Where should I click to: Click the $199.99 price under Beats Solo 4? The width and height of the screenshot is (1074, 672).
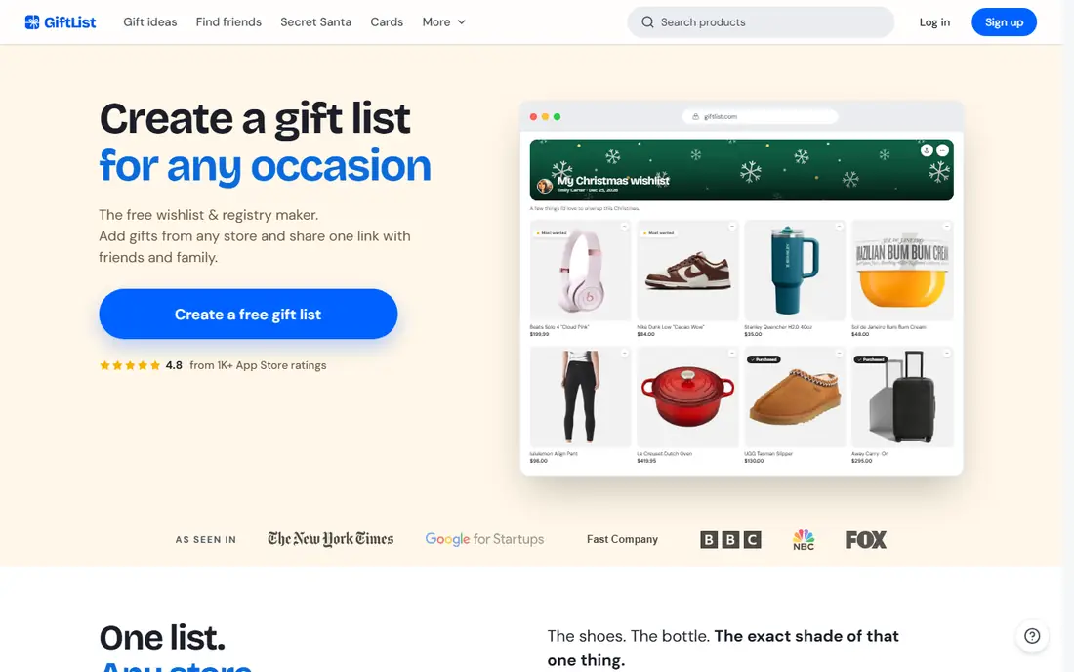(539, 334)
